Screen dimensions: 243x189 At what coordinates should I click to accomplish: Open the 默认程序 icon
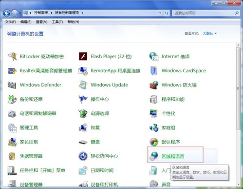(154, 142)
